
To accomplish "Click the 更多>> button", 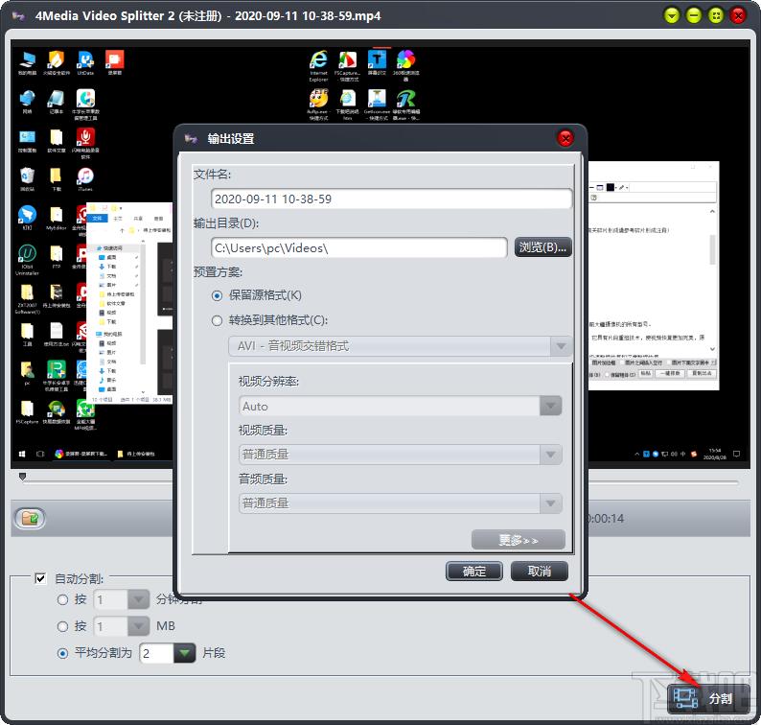I will [519, 540].
